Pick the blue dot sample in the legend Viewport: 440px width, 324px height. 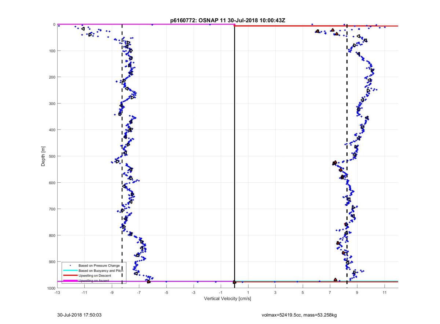pos(70,265)
